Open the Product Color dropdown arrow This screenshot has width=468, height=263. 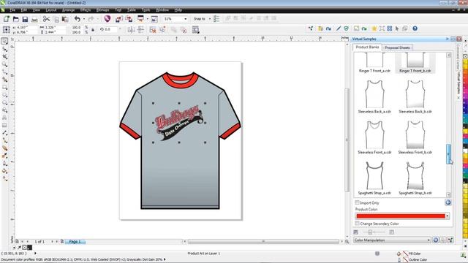[x=448, y=216]
